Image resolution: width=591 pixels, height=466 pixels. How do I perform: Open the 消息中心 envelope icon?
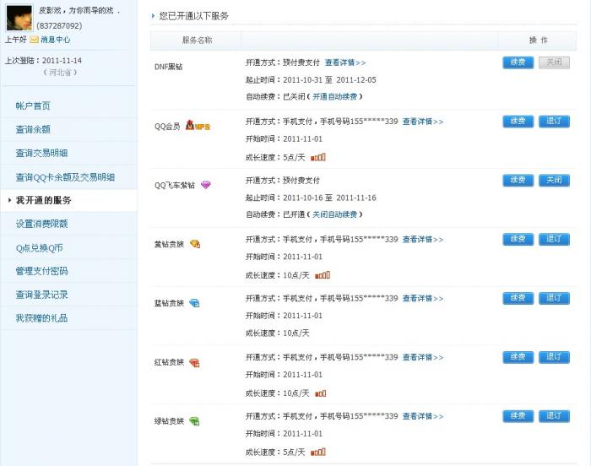tap(35, 40)
